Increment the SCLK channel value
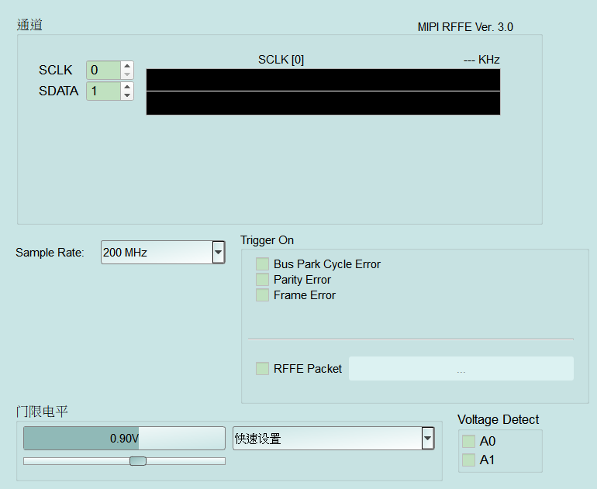Viewport: 597px width, 489px height. point(127,65)
